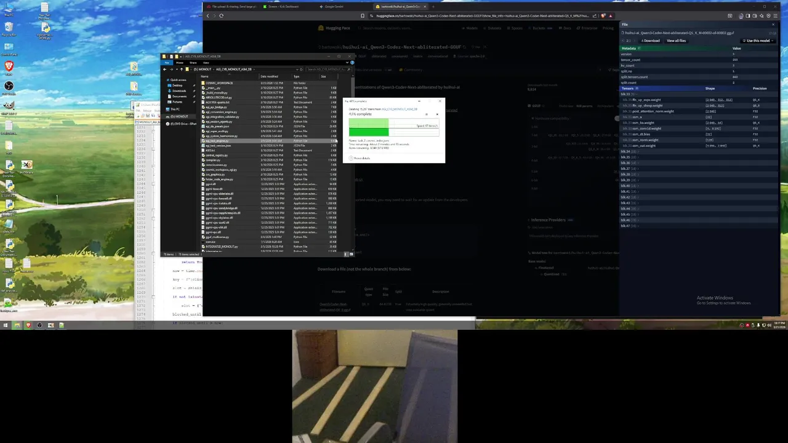Viewport: 788px width, 443px height.
Task: Go to previous file in File panel pager
Action: (x=622, y=41)
